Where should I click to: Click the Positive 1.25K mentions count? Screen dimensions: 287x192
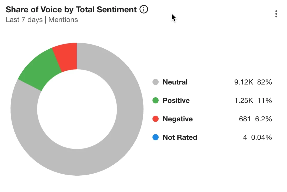(x=244, y=101)
